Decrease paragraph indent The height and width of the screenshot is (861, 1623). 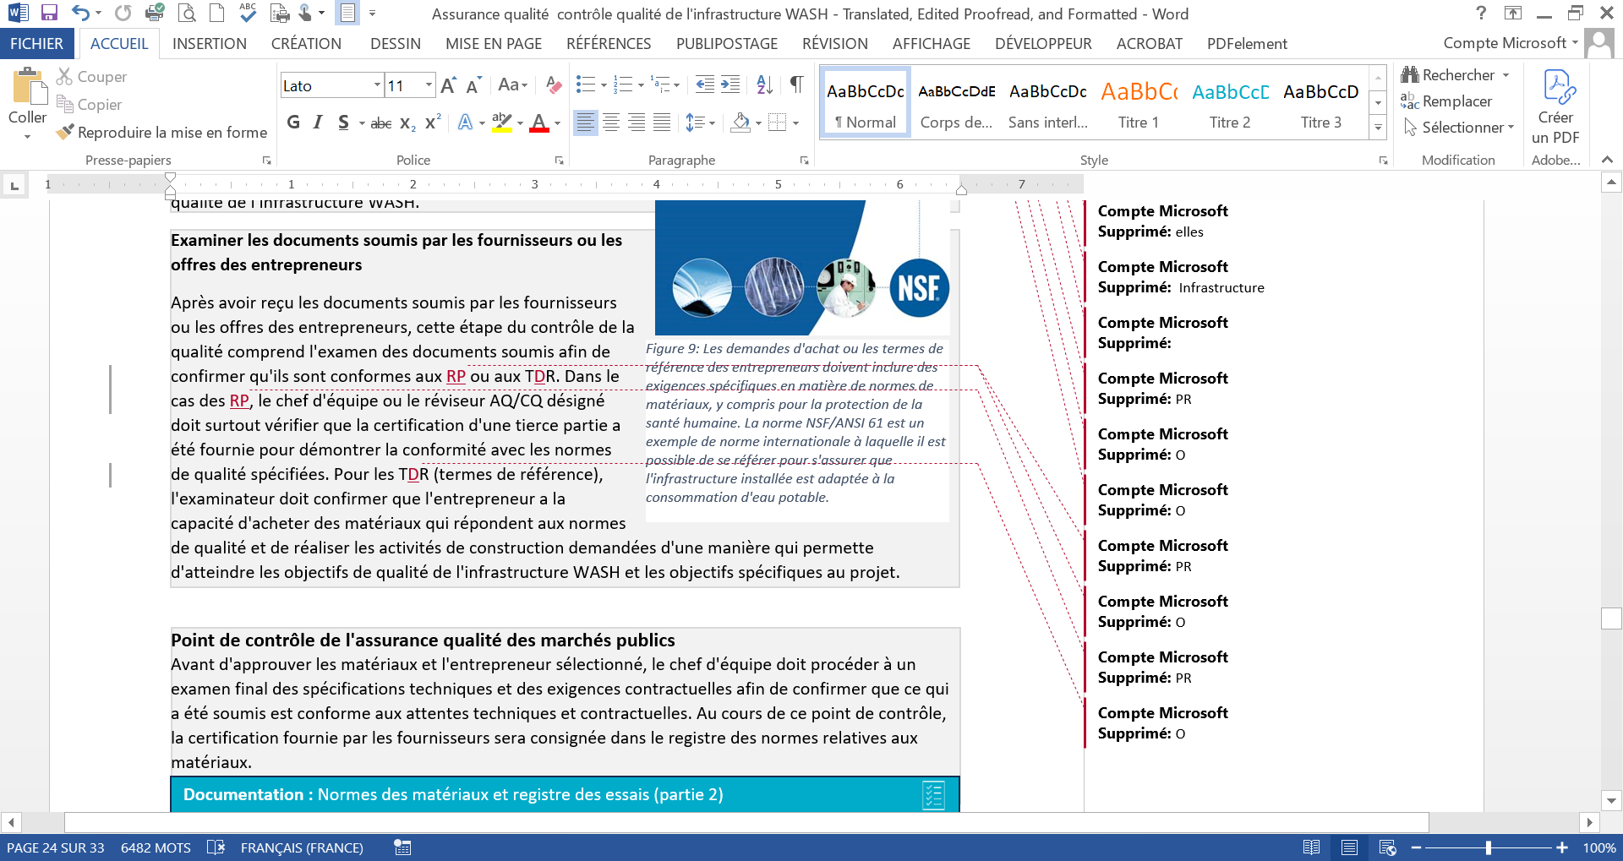click(x=704, y=85)
